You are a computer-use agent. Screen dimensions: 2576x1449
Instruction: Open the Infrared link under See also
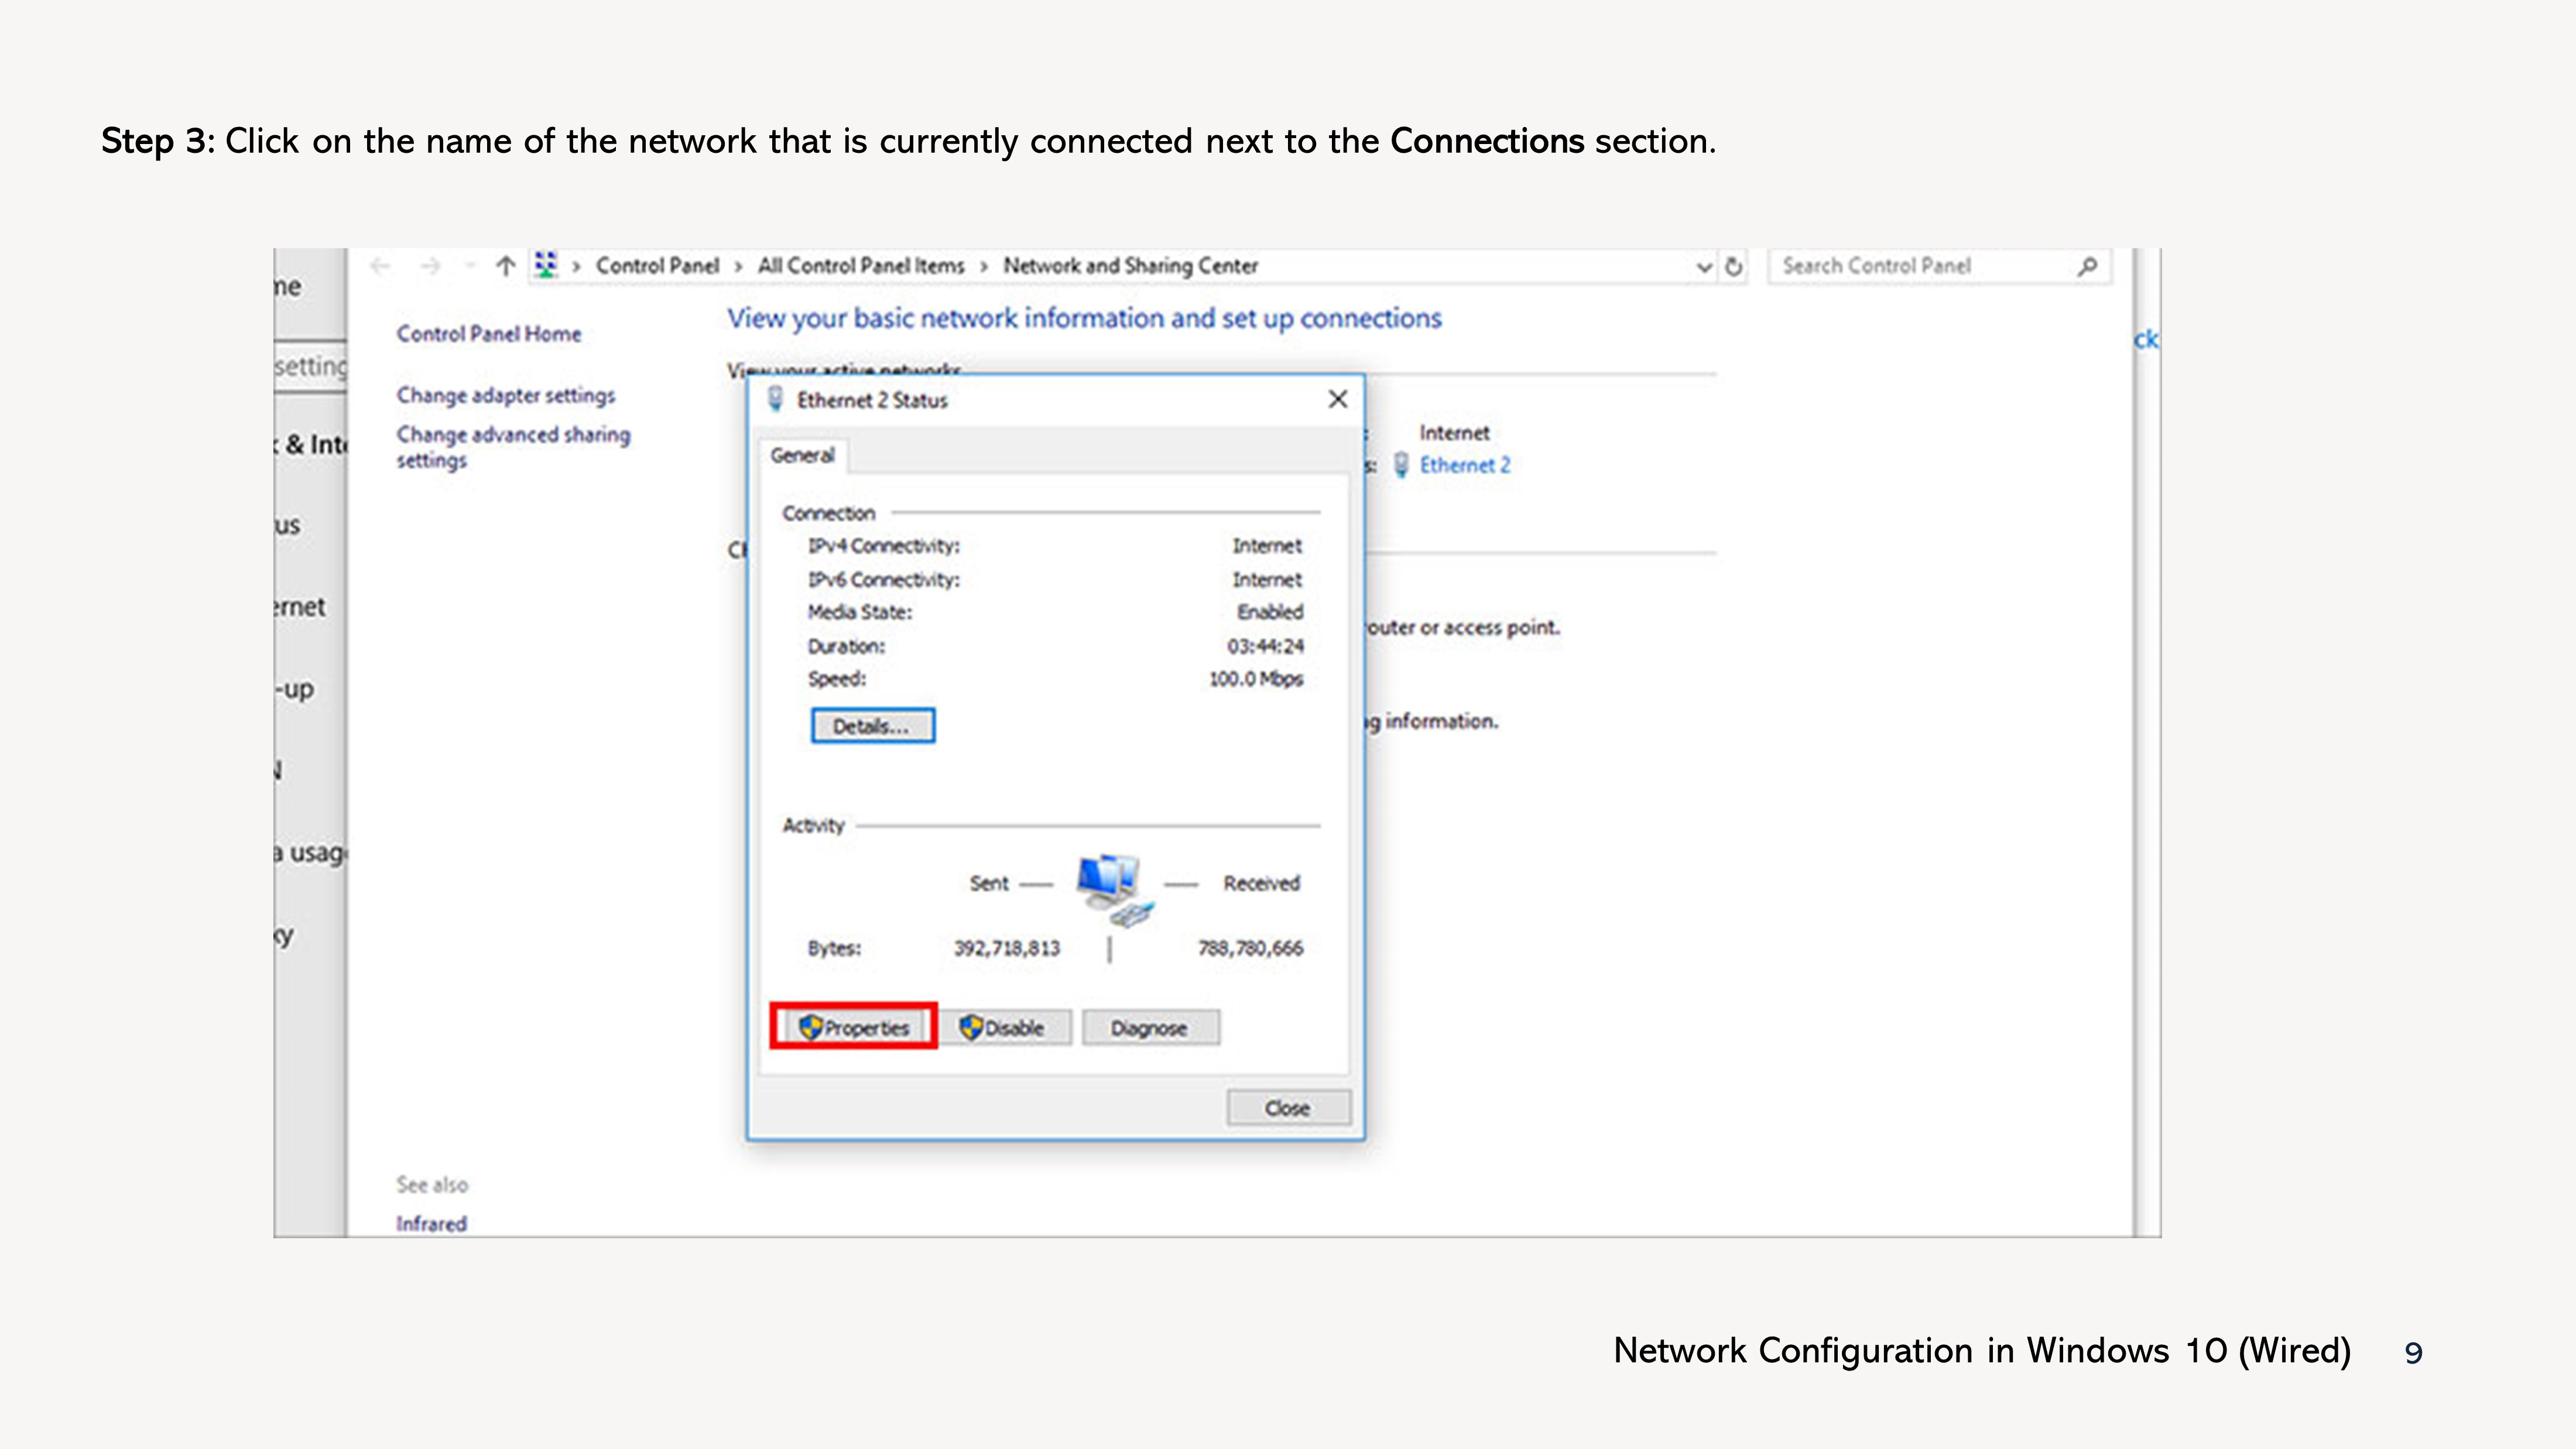click(x=431, y=1224)
